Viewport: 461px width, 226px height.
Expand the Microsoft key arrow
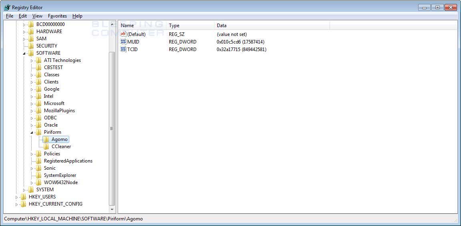tap(32, 103)
